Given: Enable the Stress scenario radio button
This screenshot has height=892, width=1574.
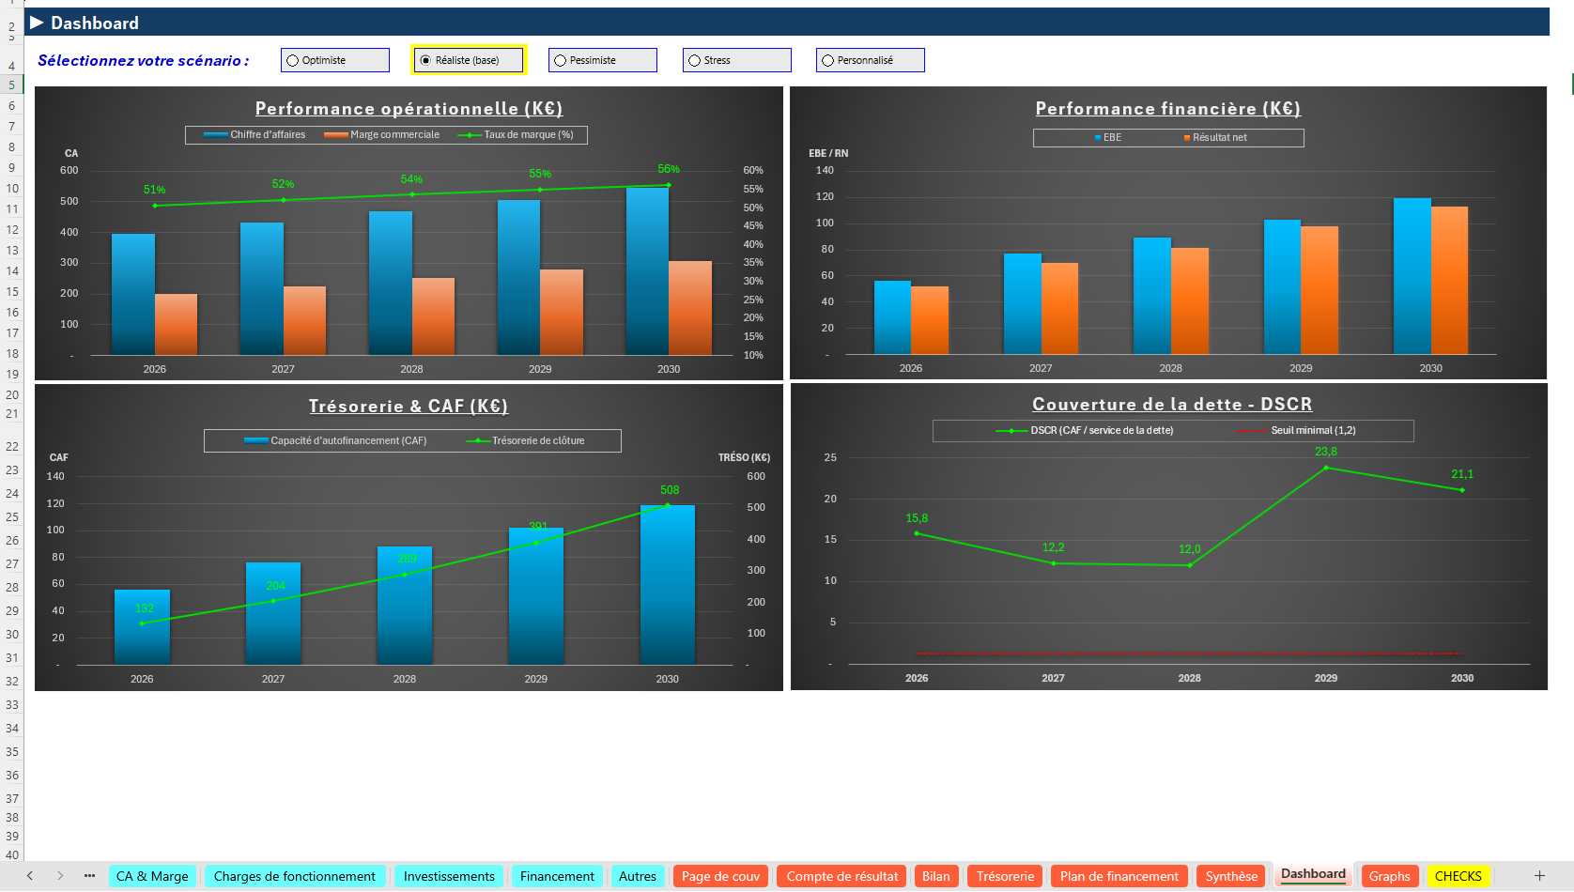Looking at the screenshot, I should 695,61.
